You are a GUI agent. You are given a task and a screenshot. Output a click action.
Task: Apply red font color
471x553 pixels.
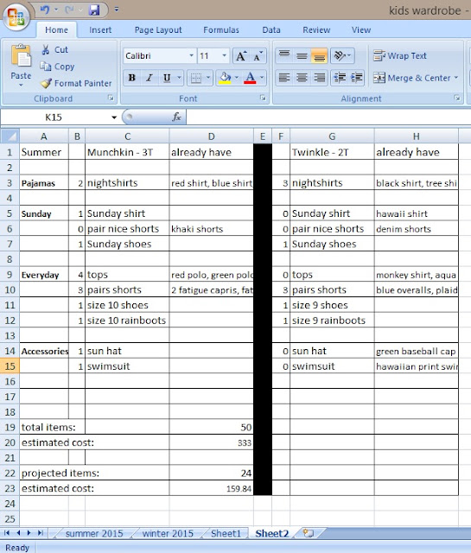[250, 78]
